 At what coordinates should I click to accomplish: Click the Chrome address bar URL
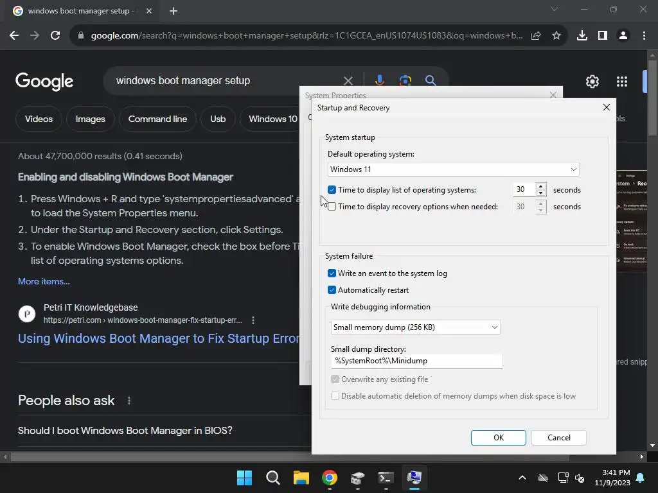tap(307, 36)
